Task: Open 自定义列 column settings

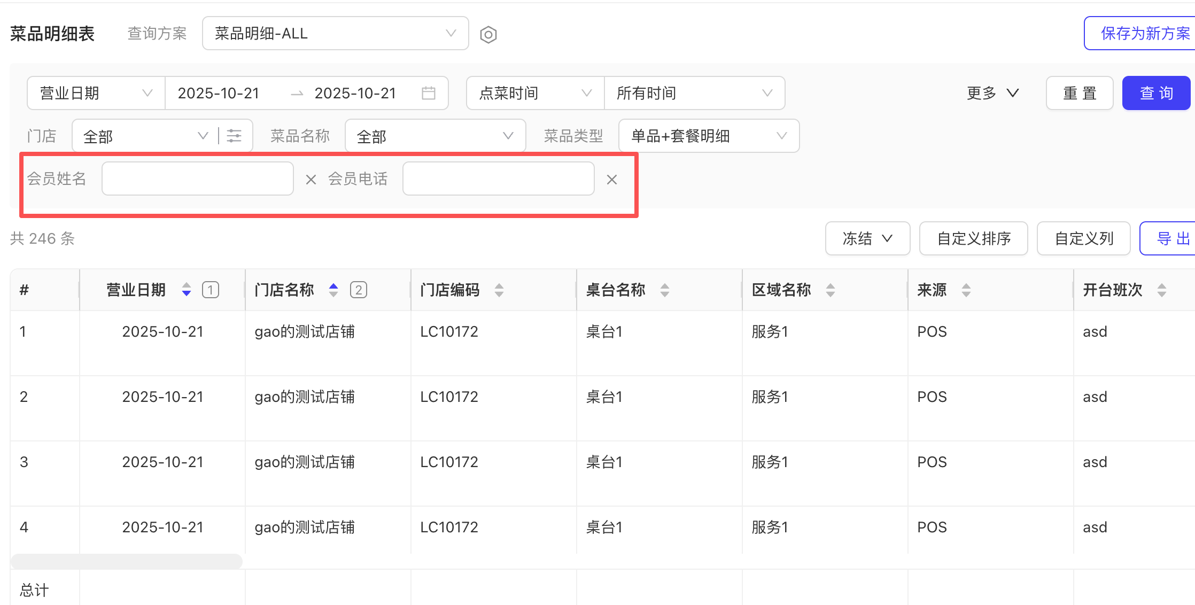Action: pyautogui.click(x=1083, y=238)
